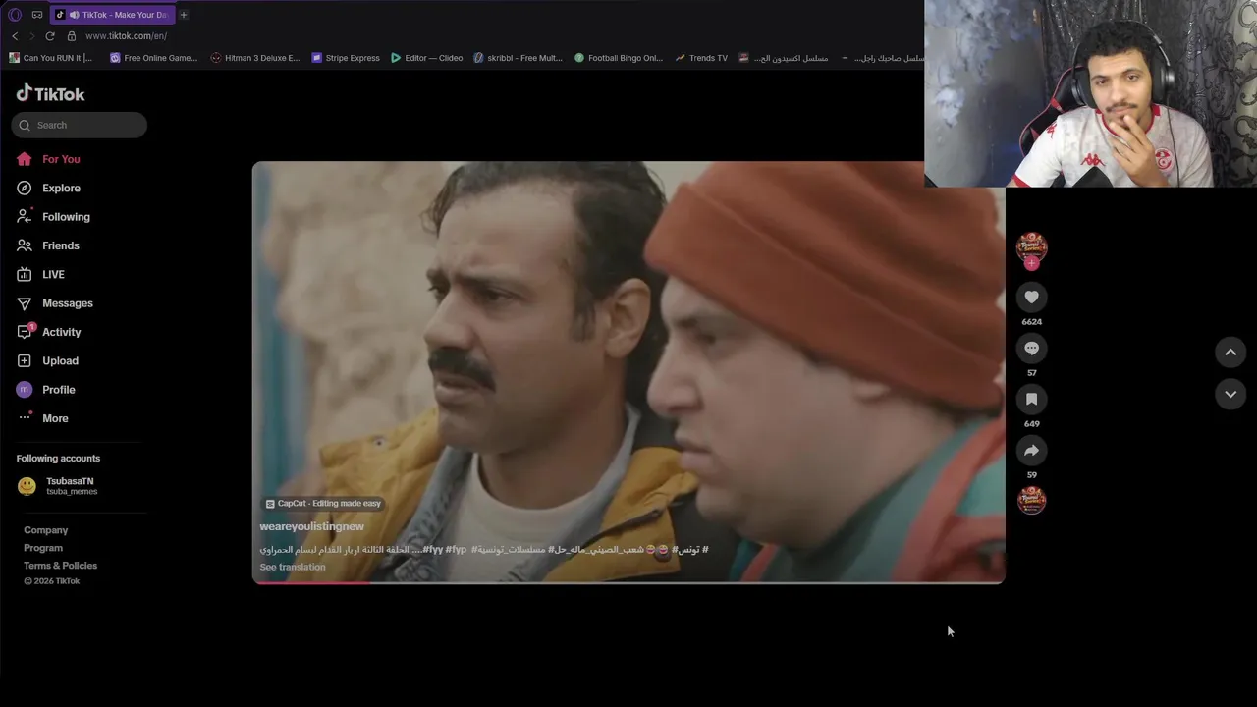Image resolution: width=1257 pixels, height=707 pixels.
Task: Expand Terms & Policies footer section
Action: click(60, 566)
